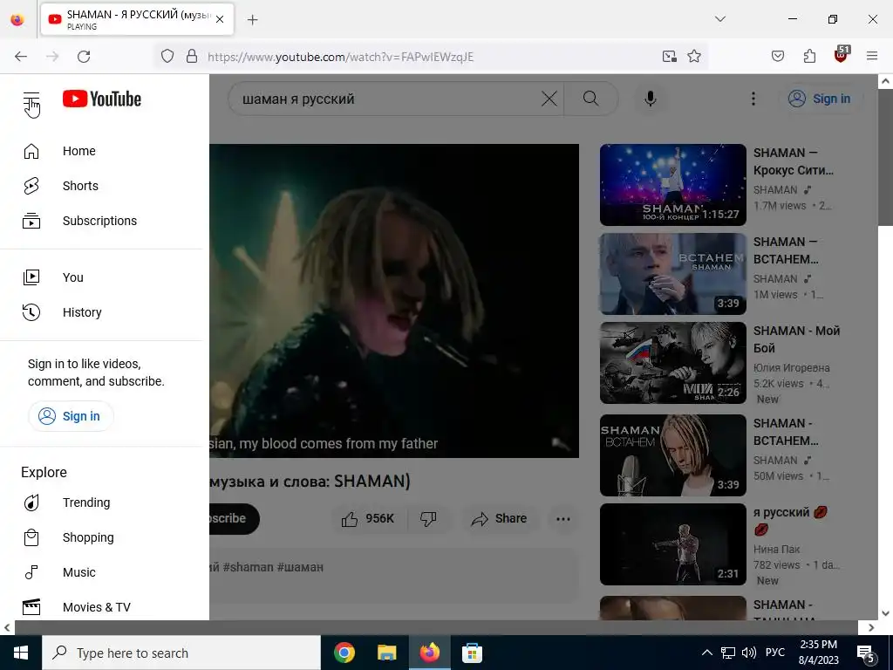
Task: Bookmark this page with star
Action: point(694,56)
